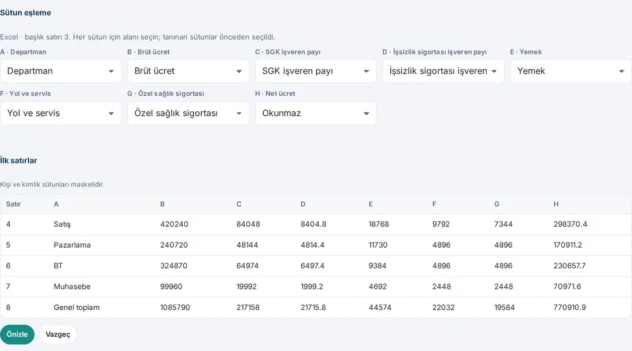Image resolution: width=632 pixels, height=351 pixels.
Task: Click column header A in preview table
Action: (56, 204)
